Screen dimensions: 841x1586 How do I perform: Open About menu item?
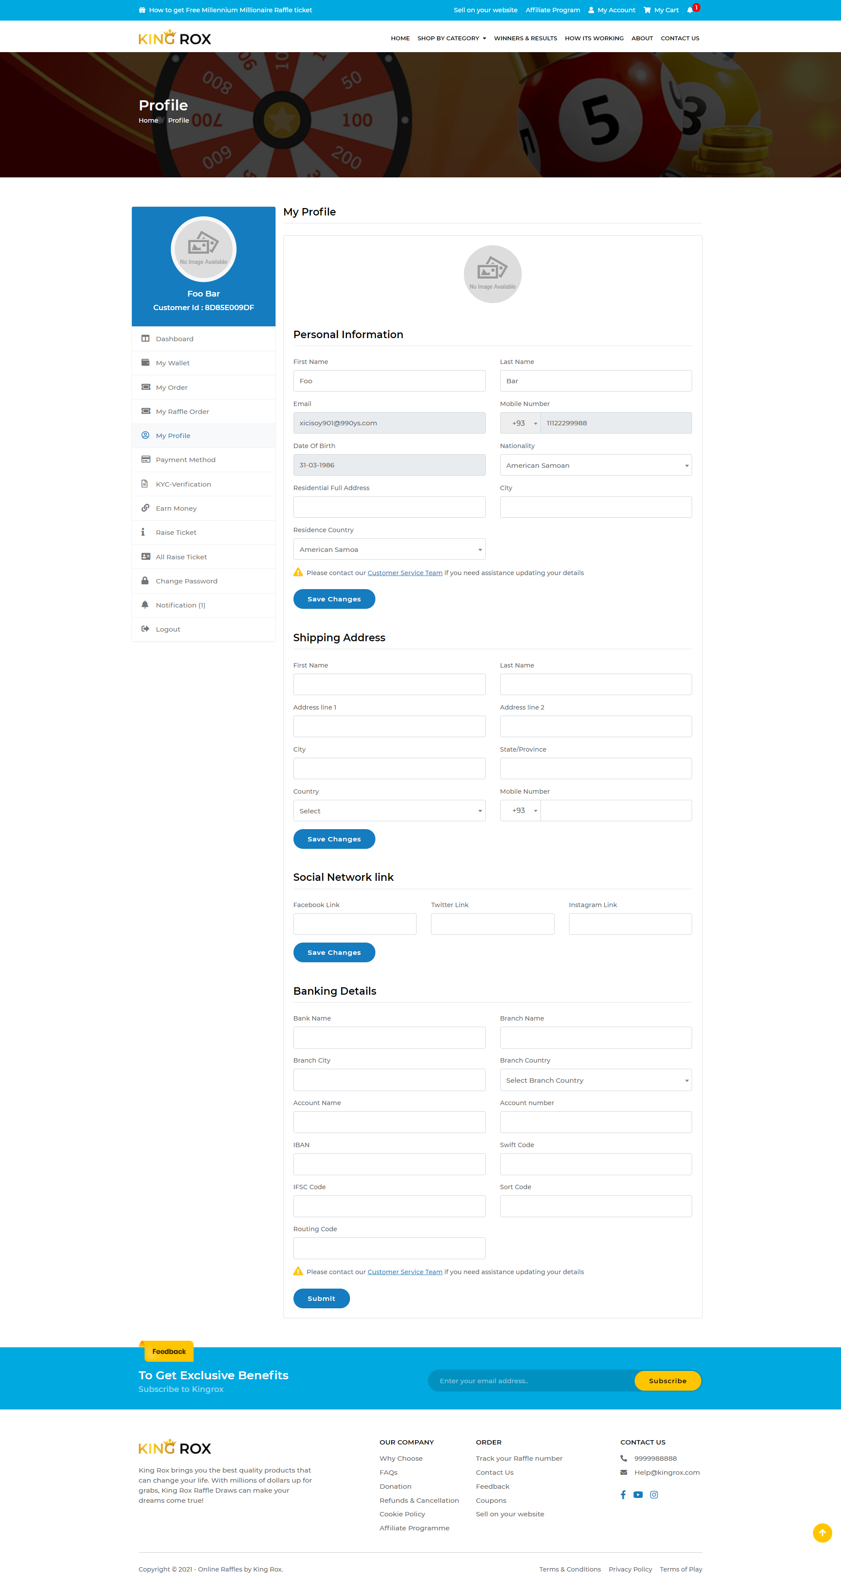(642, 38)
